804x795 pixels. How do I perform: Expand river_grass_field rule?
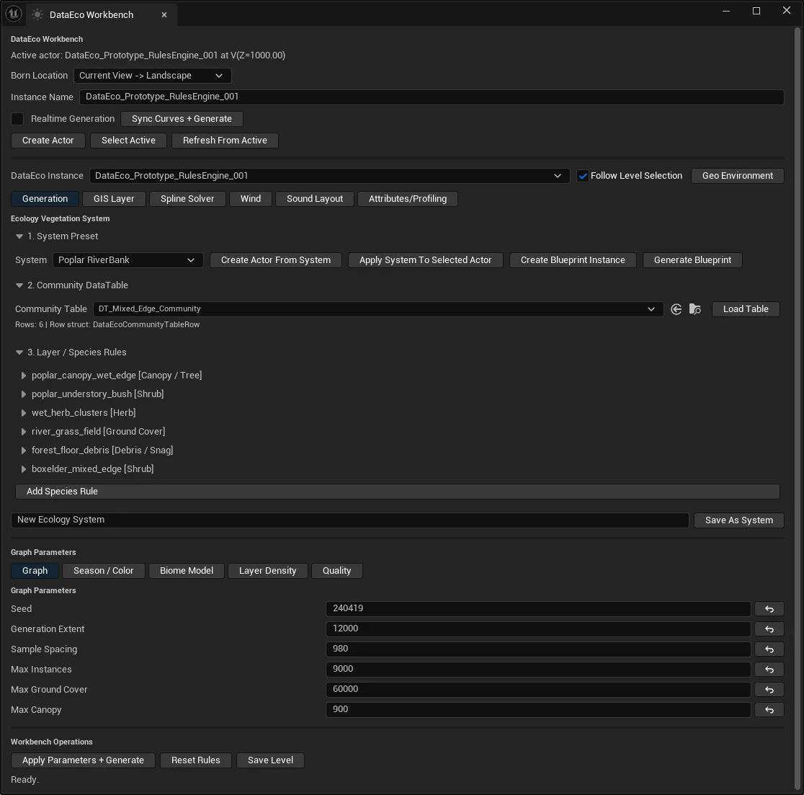pyautogui.click(x=24, y=432)
